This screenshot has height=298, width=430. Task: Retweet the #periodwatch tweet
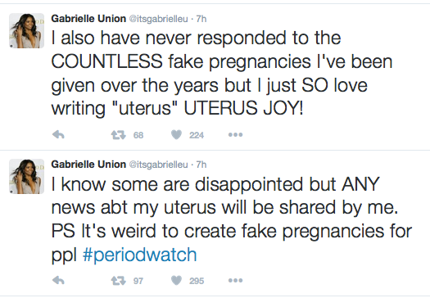tap(118, 281)
